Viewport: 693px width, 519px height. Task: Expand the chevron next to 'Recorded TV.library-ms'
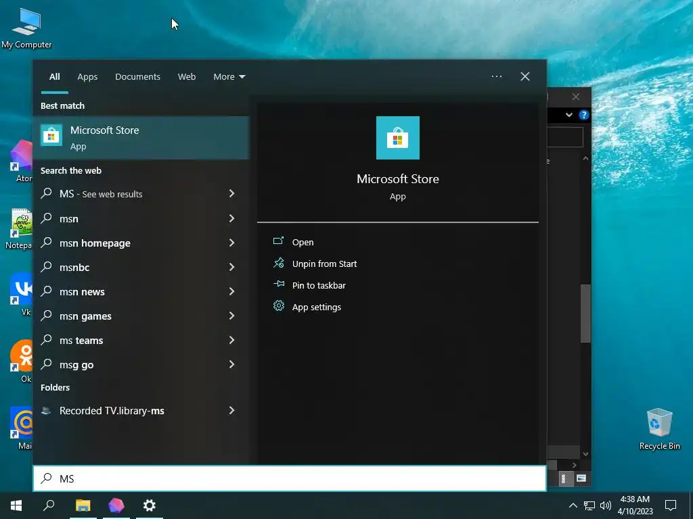coord(231,410)
